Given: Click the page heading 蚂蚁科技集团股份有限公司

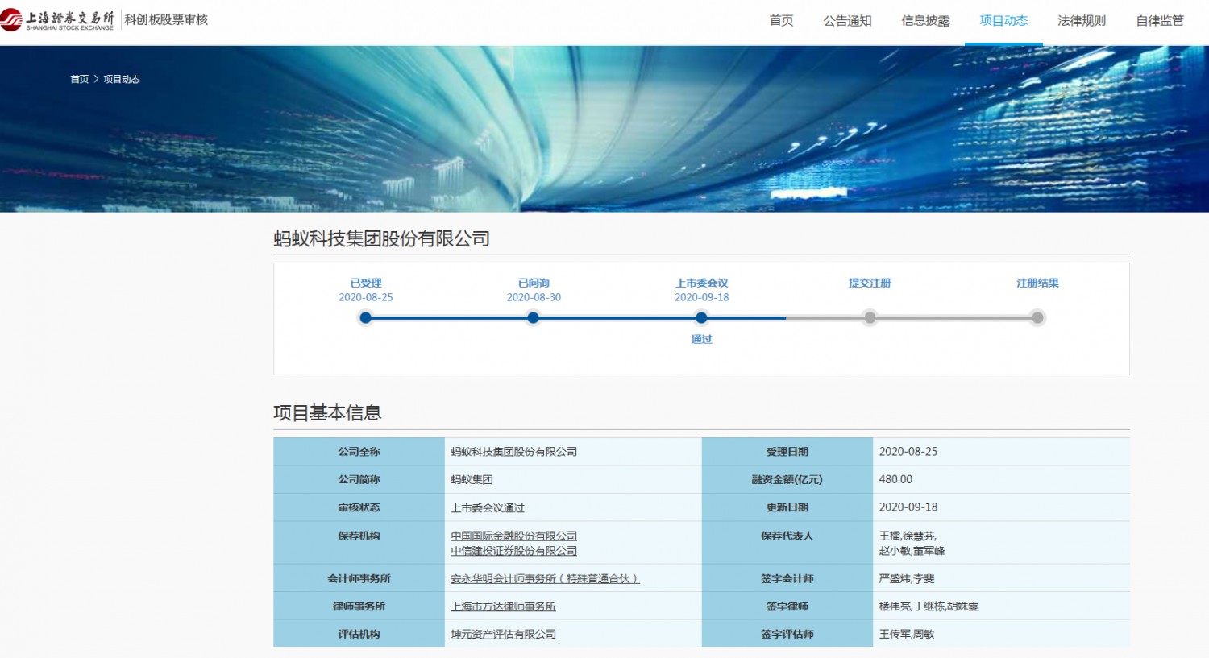Looking at the screenshot, I should tap(381, 238).
